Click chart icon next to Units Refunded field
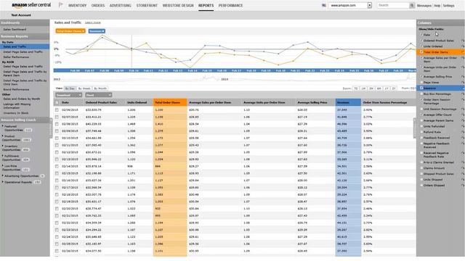Viewport: 465px width, 261px height. point(463,126)
